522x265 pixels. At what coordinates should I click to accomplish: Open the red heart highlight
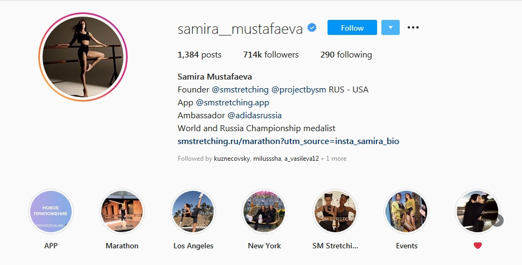point(477,212)
